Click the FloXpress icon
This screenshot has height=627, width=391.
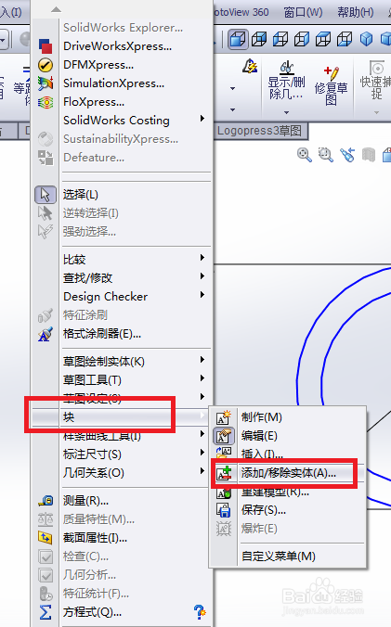46,102
